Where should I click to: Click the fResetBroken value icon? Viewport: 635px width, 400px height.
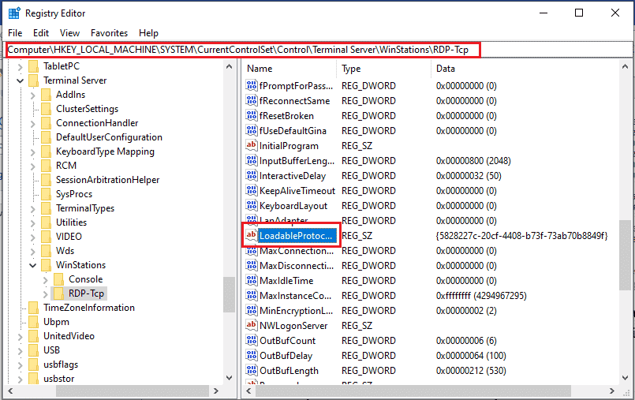click(251, 115)
